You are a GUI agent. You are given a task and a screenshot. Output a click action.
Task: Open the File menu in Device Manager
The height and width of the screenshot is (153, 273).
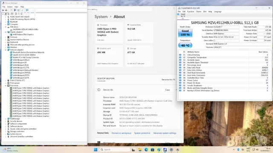(x=4, y=7)
